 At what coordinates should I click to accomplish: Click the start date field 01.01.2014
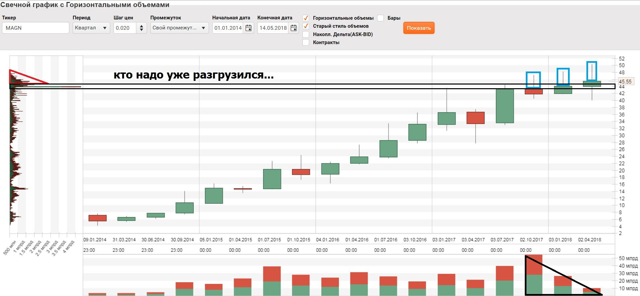228,28
